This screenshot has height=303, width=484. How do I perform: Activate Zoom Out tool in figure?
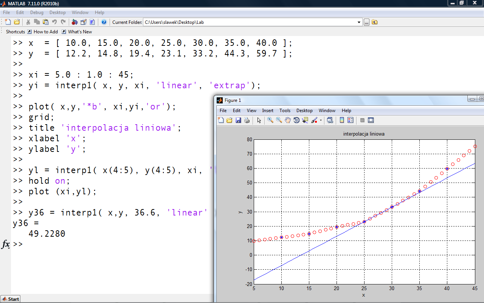click(x=279, y=120)
